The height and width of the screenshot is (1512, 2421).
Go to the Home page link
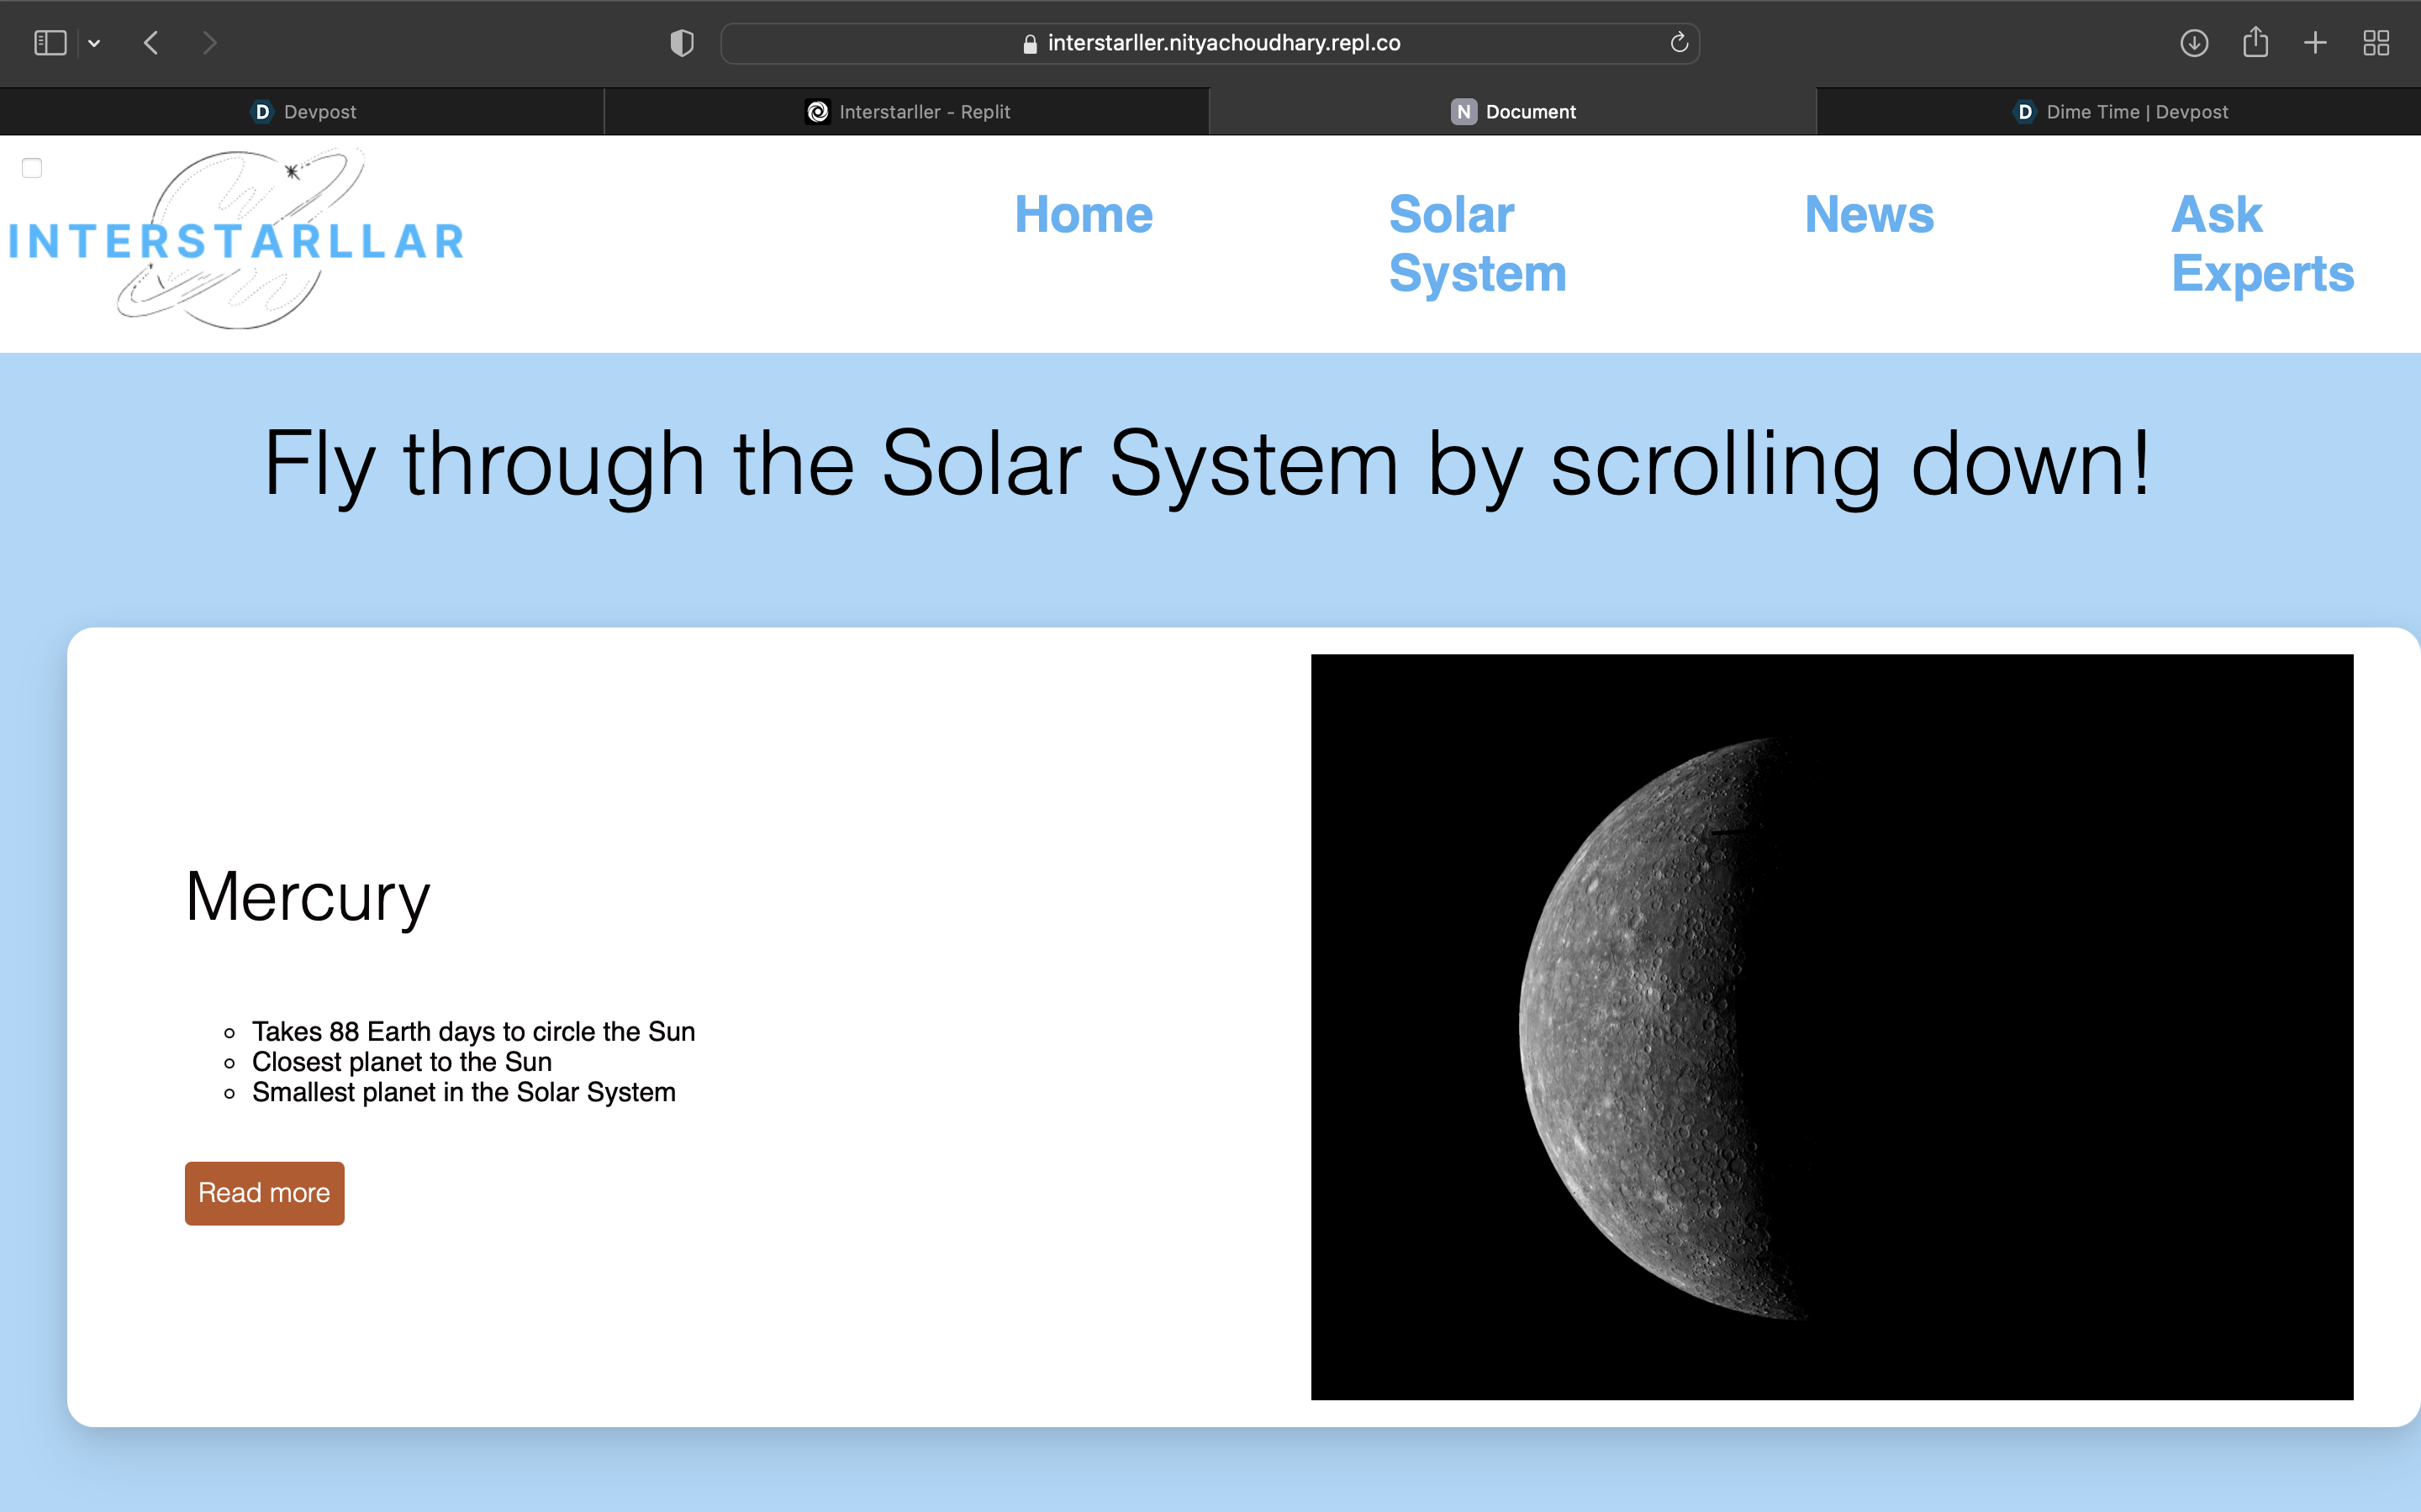click(1084, 214)
